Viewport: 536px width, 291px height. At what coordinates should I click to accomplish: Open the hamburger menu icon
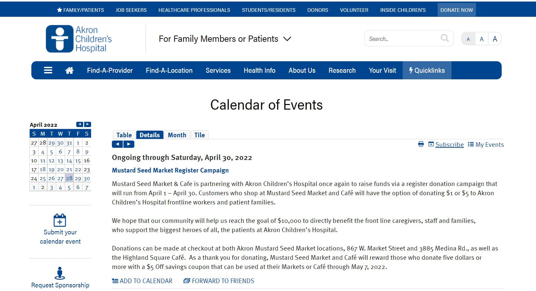pyautogui.click(x=48, y=70)
